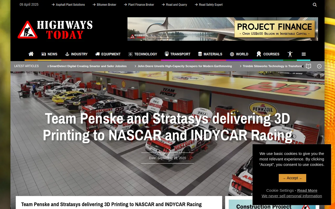The image size is (335, 209).
Task: Click the clock icon in ticker bar
Action: coord(319,66)
